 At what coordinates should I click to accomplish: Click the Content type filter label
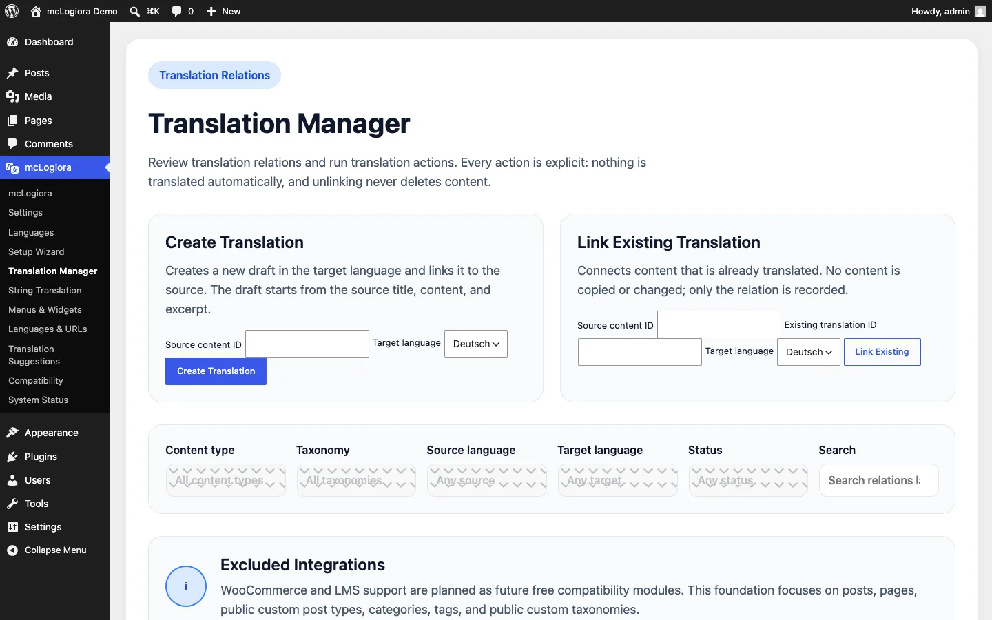click(x=200, y=450)
